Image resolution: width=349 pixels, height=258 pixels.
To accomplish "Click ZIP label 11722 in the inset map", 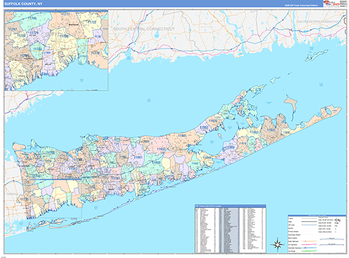I will tap(92, 22).
